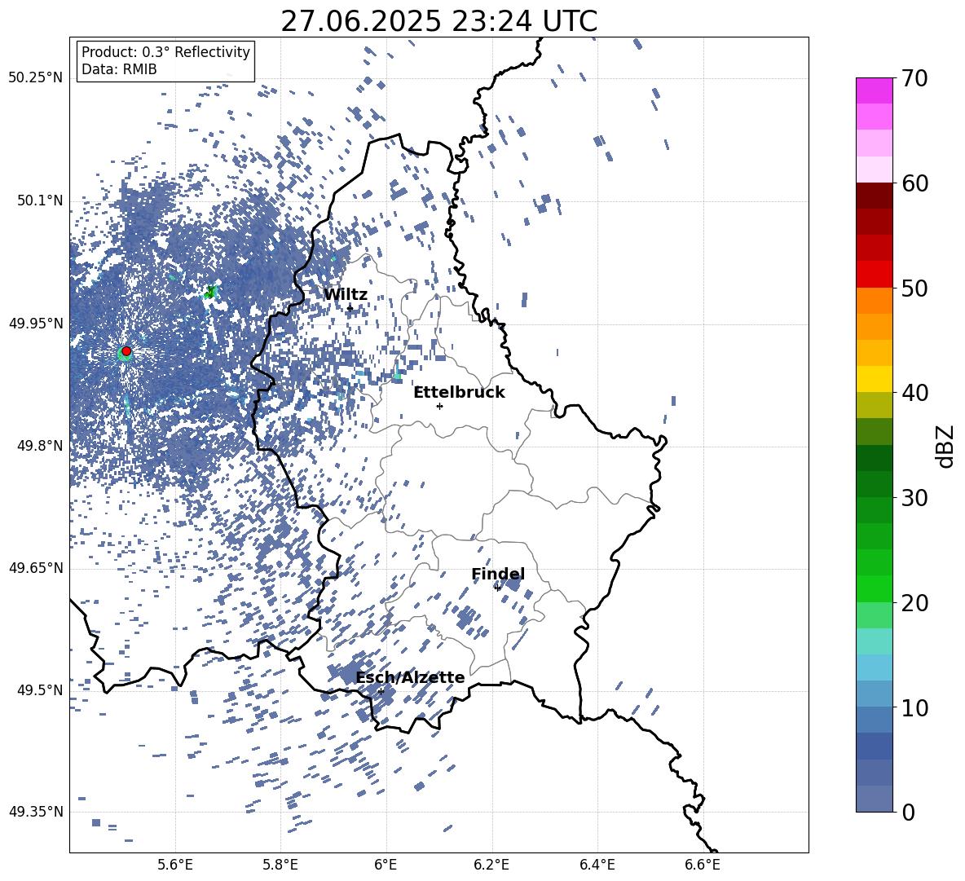Image resolution: width=965 pixels, height=881 pixels.
Task: Click the dBZ colorbar axis label
Action: (x=946, y=446)
